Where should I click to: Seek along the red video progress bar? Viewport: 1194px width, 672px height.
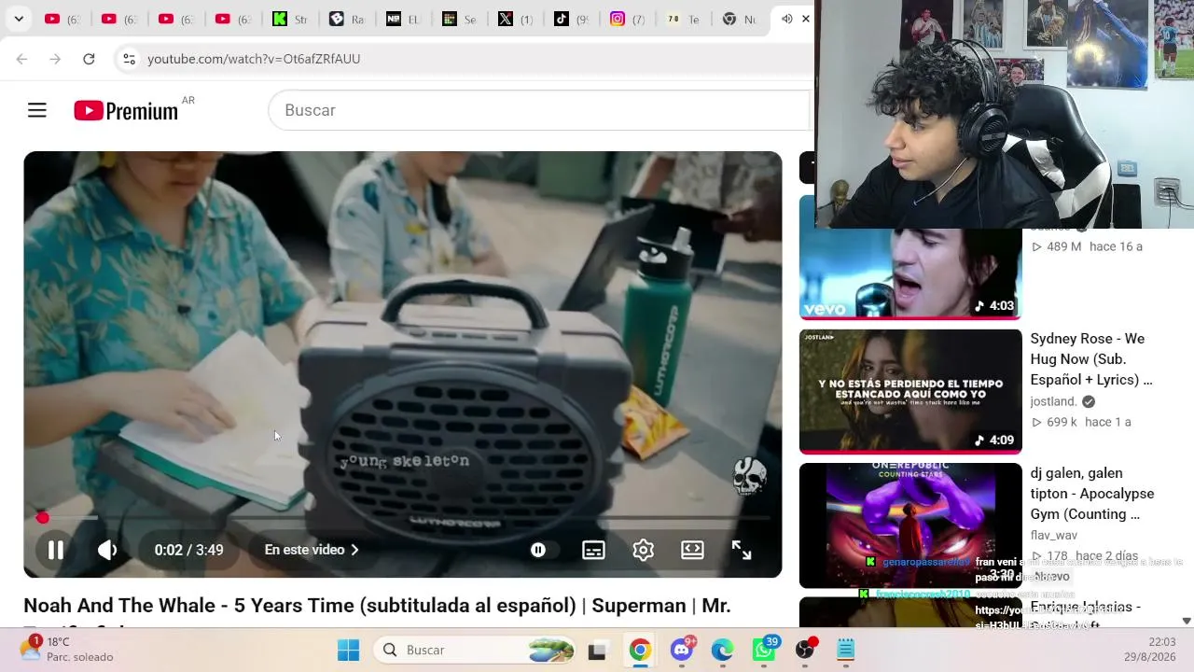403,517
